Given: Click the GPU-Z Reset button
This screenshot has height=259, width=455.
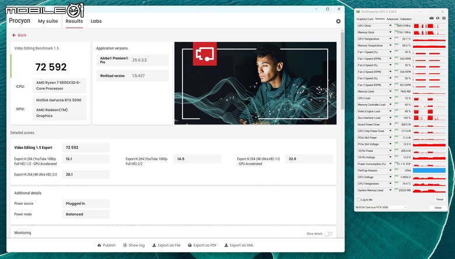Looking at the screenshot, I should [440, 200].
